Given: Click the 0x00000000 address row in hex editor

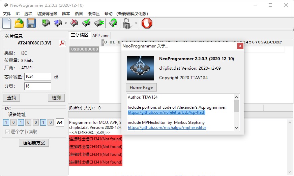Looking at the screenshot, I should [84, 49].
